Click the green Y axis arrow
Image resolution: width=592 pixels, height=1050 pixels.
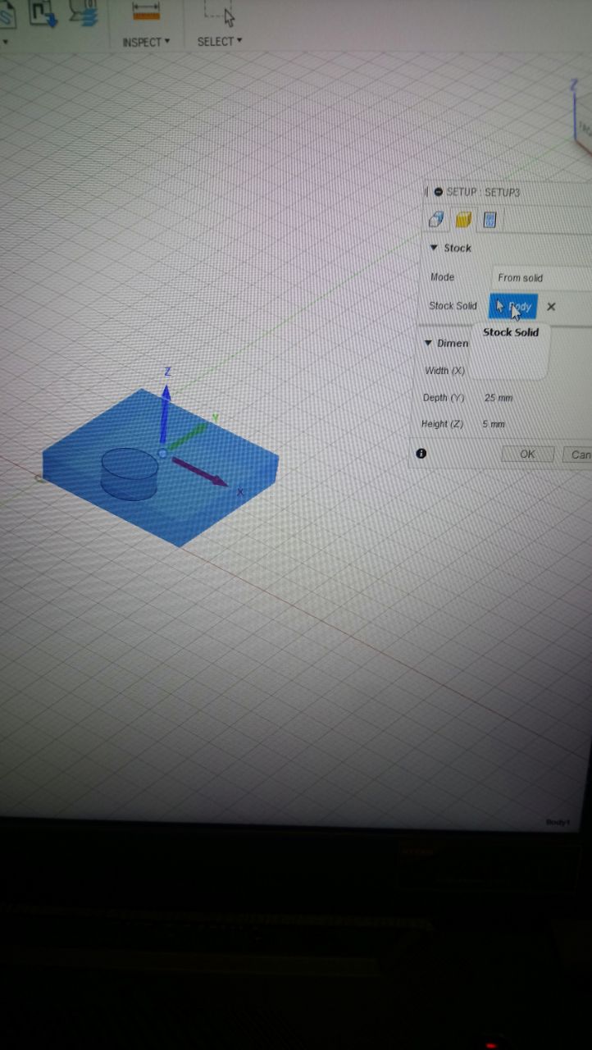188,436
